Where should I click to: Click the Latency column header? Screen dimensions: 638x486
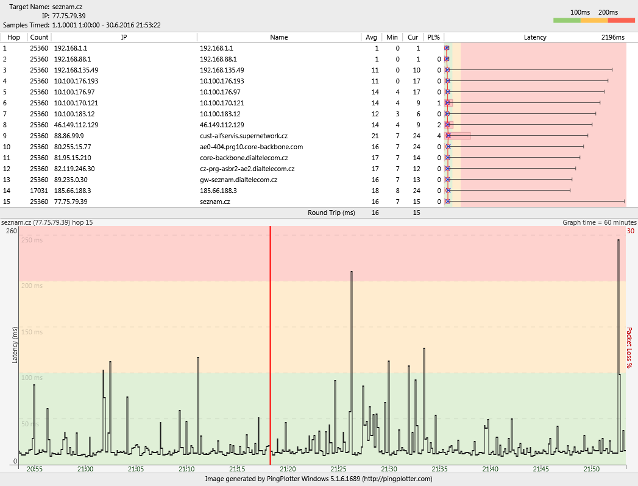[535, 37]
